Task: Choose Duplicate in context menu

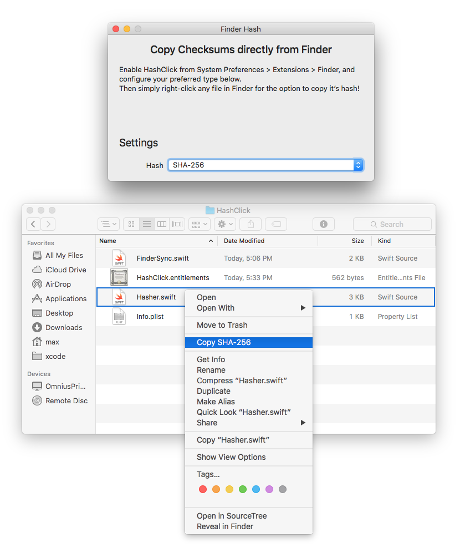Action: pos(248,391)
